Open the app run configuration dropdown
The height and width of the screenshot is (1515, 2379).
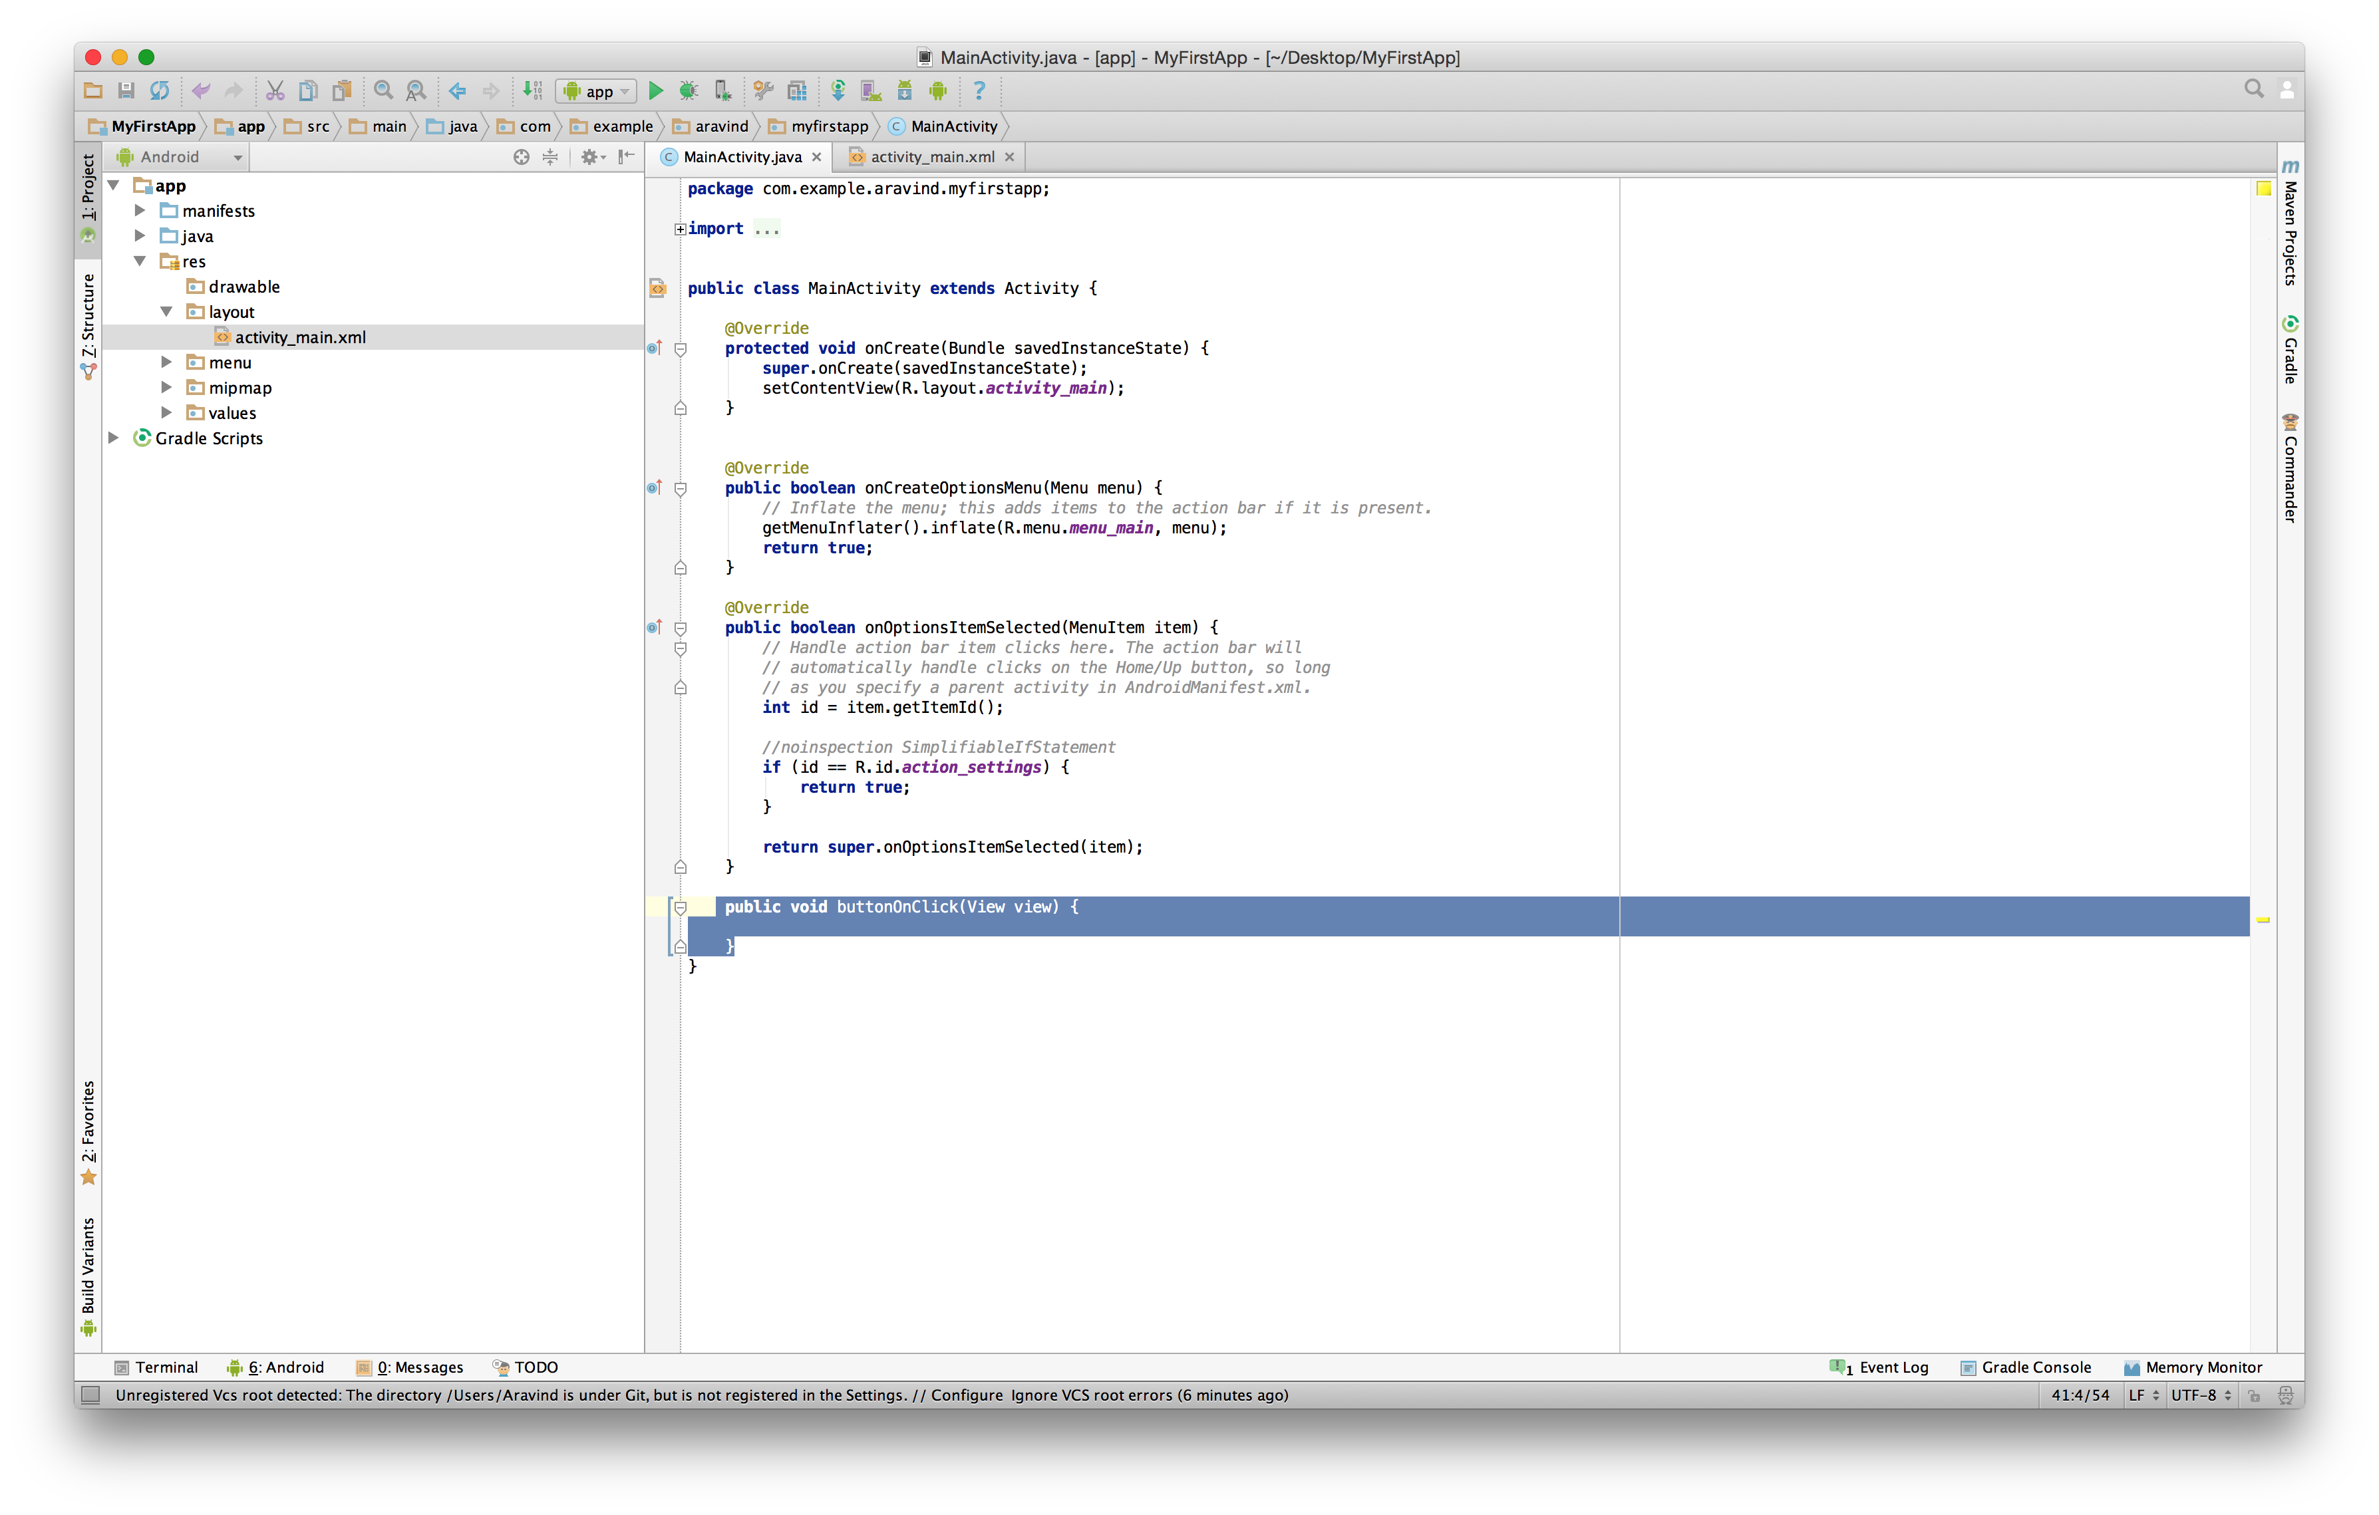595,91
